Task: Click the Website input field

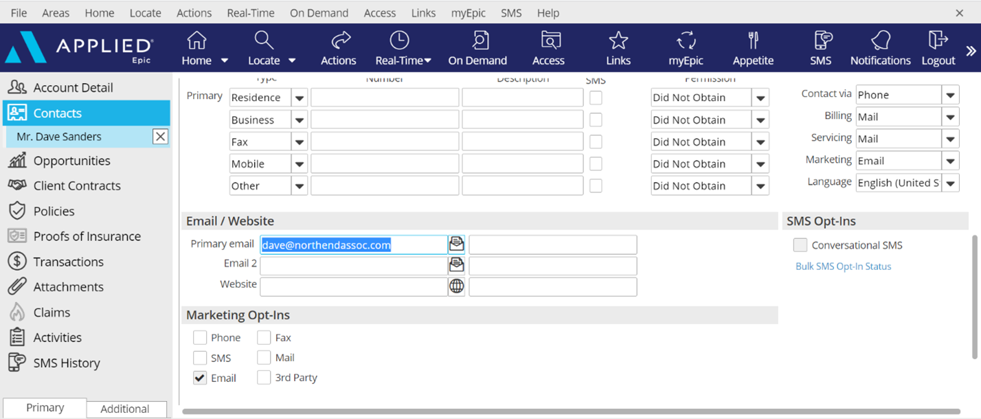Action: 354,286
